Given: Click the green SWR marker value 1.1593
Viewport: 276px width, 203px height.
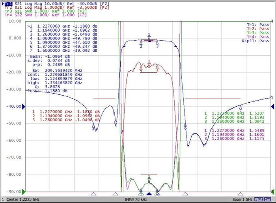Looking at the screenshot, I should [257, 117].
